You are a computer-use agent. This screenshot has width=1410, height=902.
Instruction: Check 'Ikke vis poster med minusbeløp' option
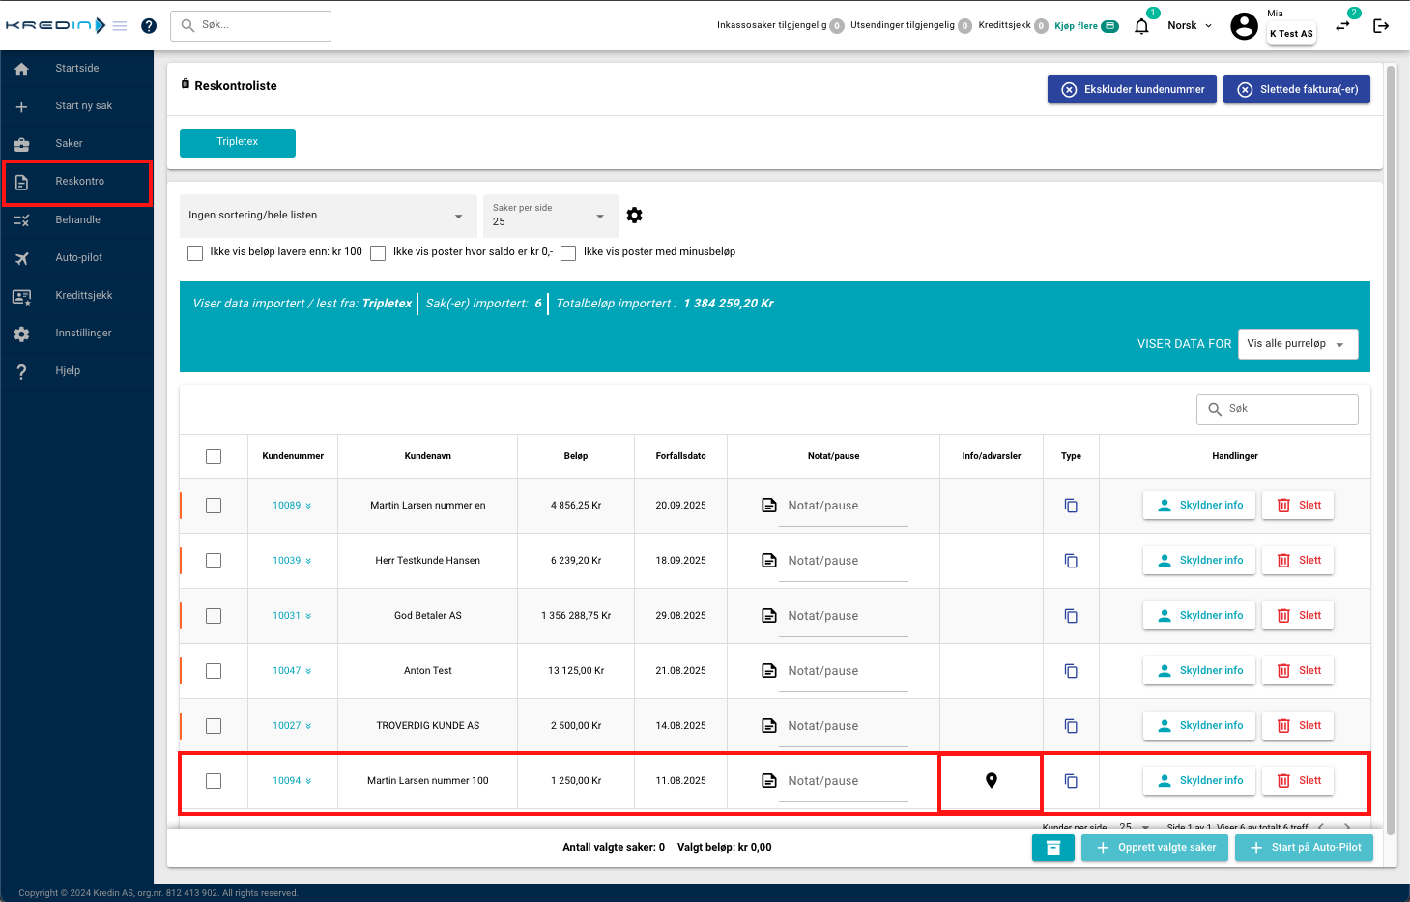(x=568, y=253)
